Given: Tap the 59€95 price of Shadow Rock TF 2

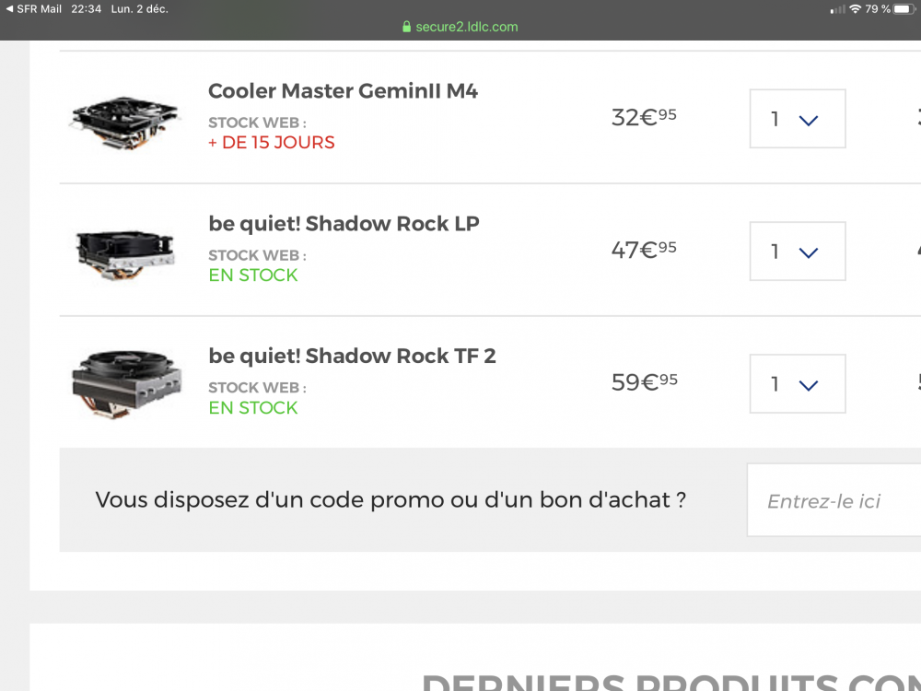Looking at the screenshot, I should point(643,382).
